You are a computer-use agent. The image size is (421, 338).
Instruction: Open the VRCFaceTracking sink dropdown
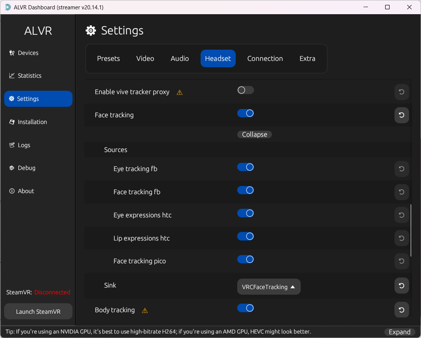(269, 287)
